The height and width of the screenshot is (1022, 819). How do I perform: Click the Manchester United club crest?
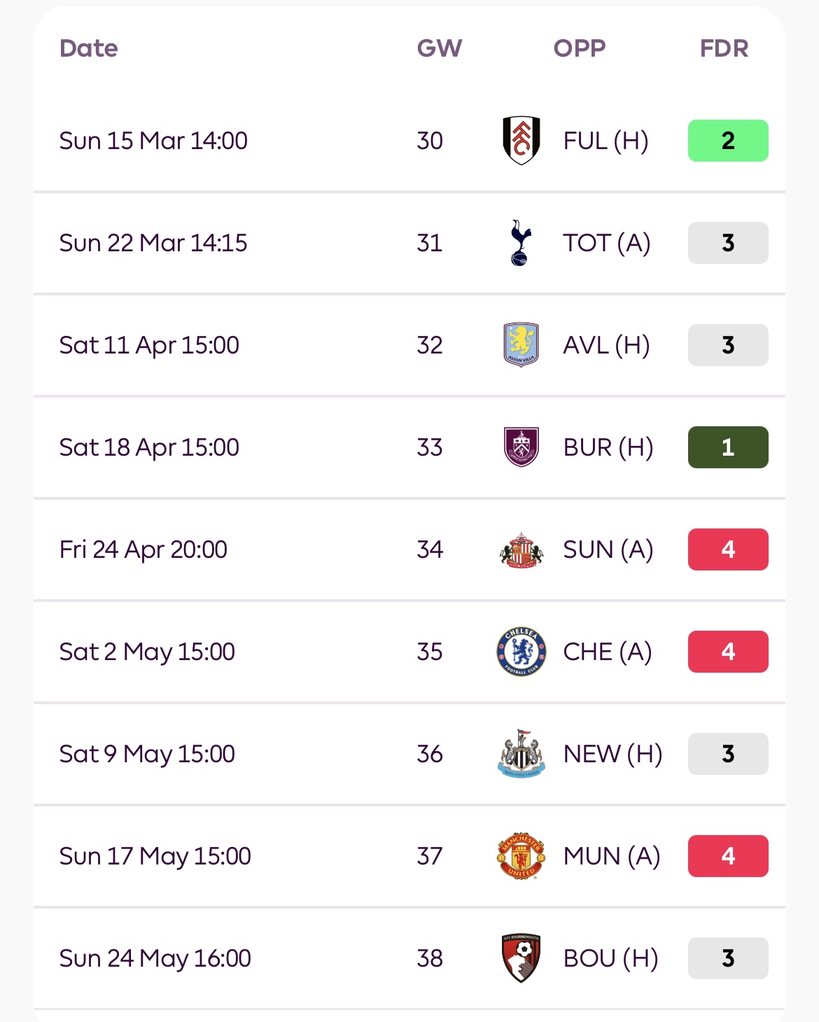[x=521, y=856]
